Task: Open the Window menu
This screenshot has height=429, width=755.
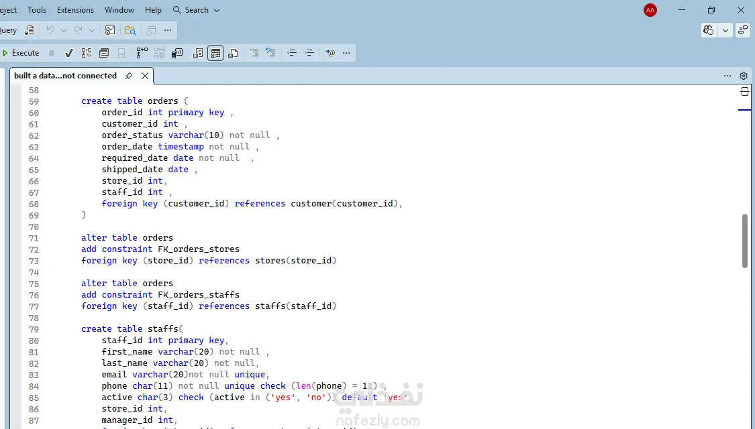Action: click(119, 10)
